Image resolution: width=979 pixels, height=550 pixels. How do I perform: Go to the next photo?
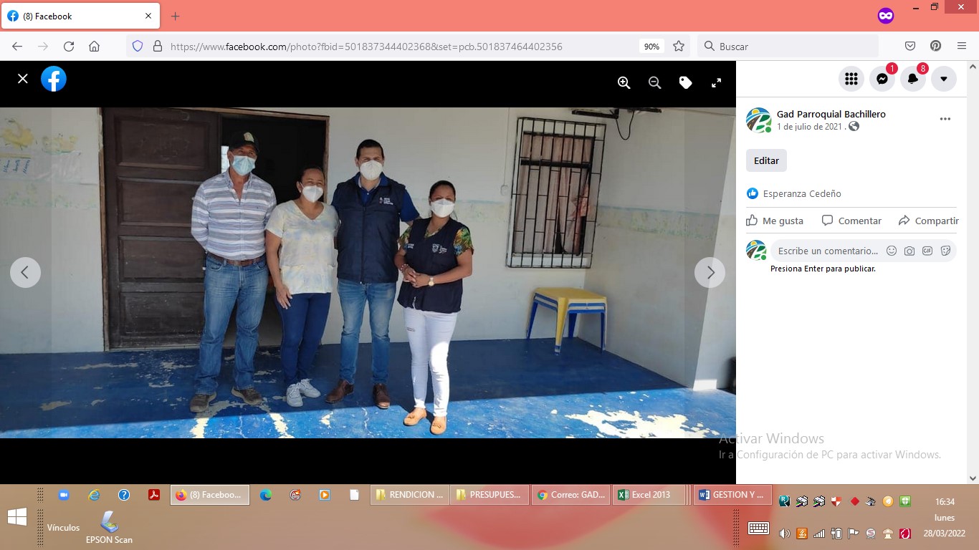pyautogui.click(x=710, y=272)
